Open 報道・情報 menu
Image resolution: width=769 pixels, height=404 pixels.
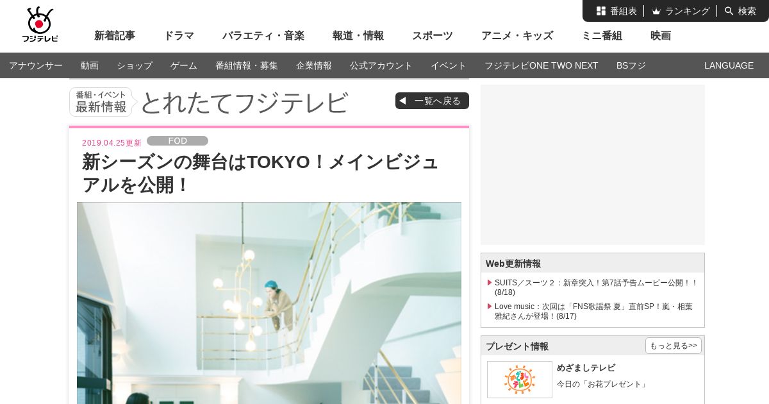pos(358,36)
